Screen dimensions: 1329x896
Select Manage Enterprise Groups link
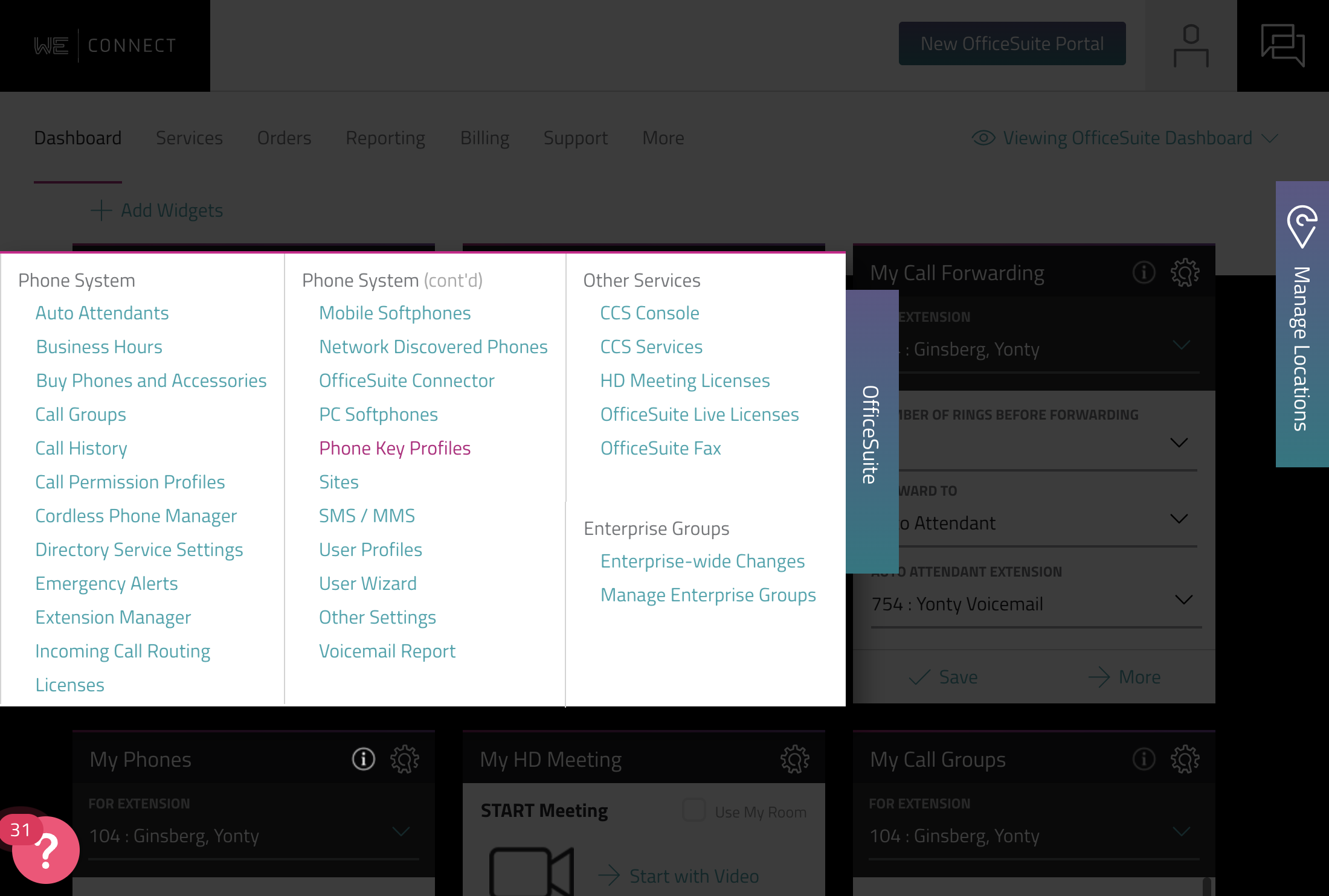pos(708,595)
